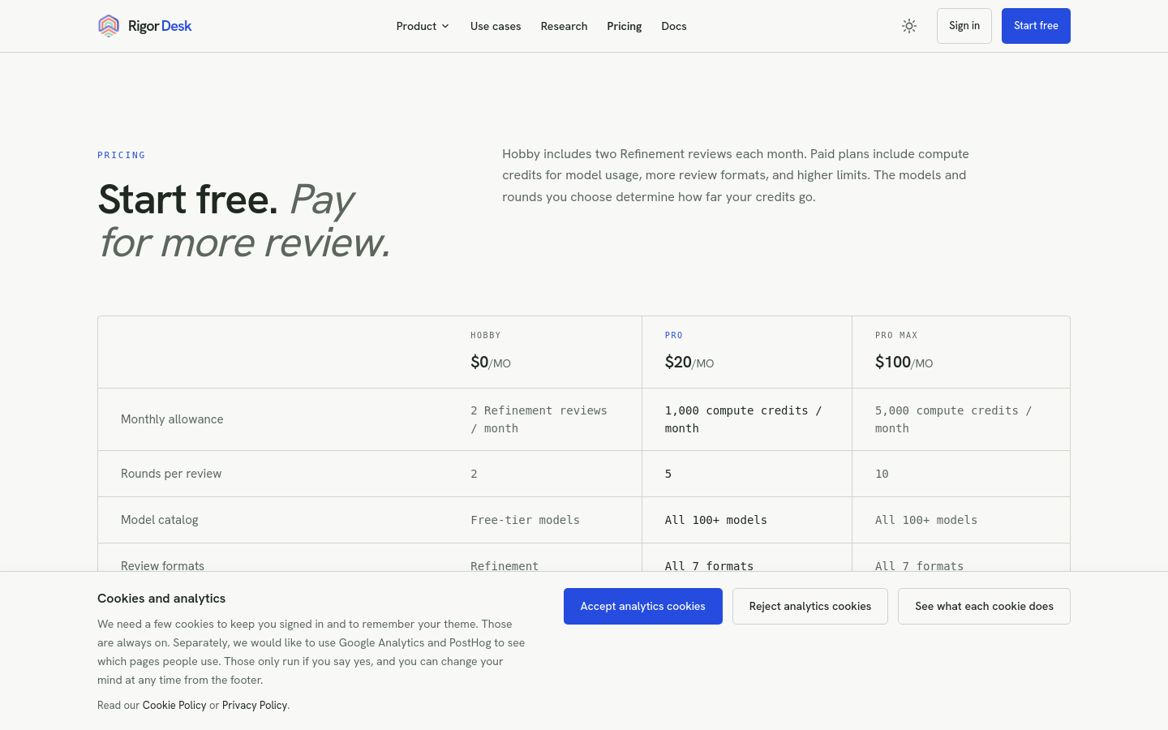Screen dimensions: 1168x730
Task: Click the $100/MO price
Action: coord(904,362)
